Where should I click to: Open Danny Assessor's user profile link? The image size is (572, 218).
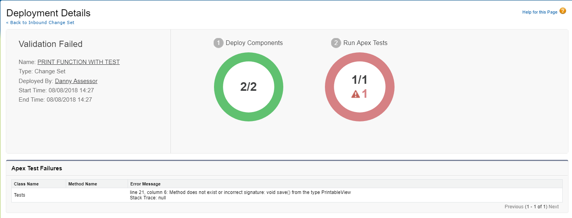point(76,81)
